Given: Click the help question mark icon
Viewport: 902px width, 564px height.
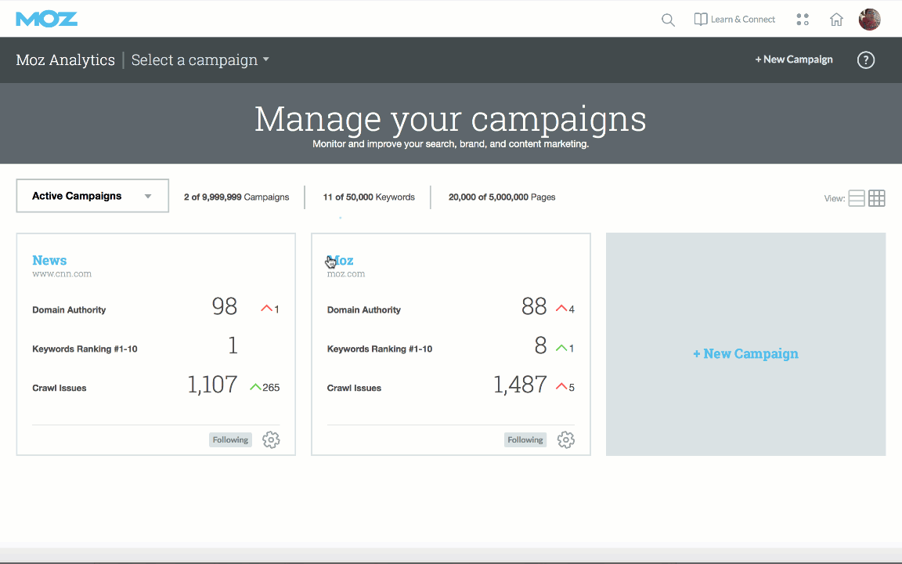Looking at the screenshot, I should (x=865, y=60).
